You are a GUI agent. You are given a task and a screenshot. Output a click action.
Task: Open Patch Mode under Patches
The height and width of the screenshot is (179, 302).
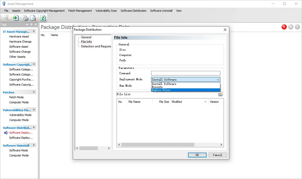pyautogui.click(x=16, y=97)
